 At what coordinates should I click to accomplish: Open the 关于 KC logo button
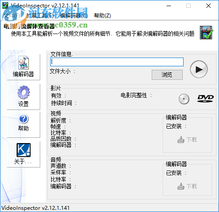click(24, 154)
